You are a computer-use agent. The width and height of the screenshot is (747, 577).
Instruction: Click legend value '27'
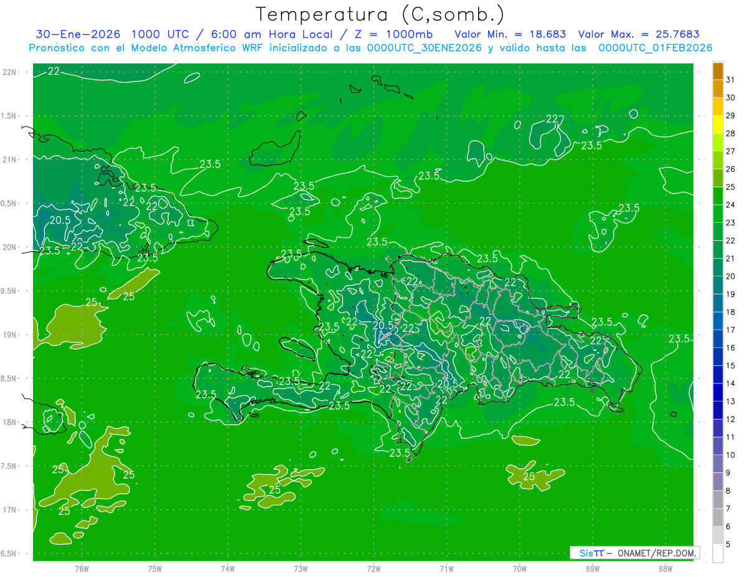(731, 151)
